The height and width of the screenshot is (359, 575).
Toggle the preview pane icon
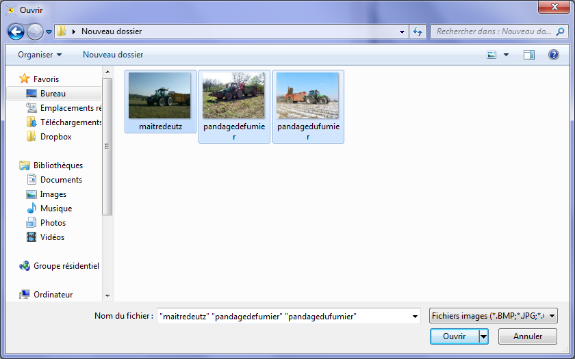528,55
